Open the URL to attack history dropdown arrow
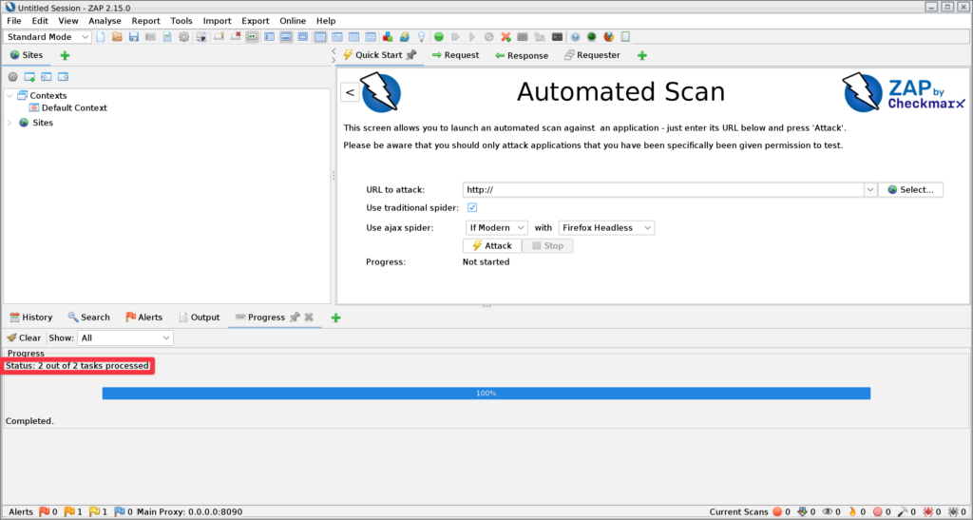973x520 pixels. (x=870, y=190)
